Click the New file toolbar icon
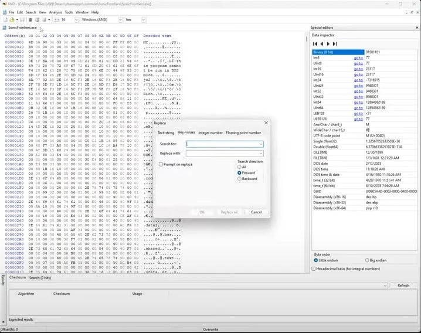This screenshot has width=421, height=333. pyautogui.click(x=4, y=19)
